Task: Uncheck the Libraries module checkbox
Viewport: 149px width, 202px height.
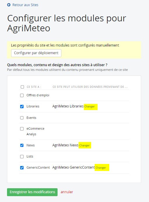Action: [22, 106]
